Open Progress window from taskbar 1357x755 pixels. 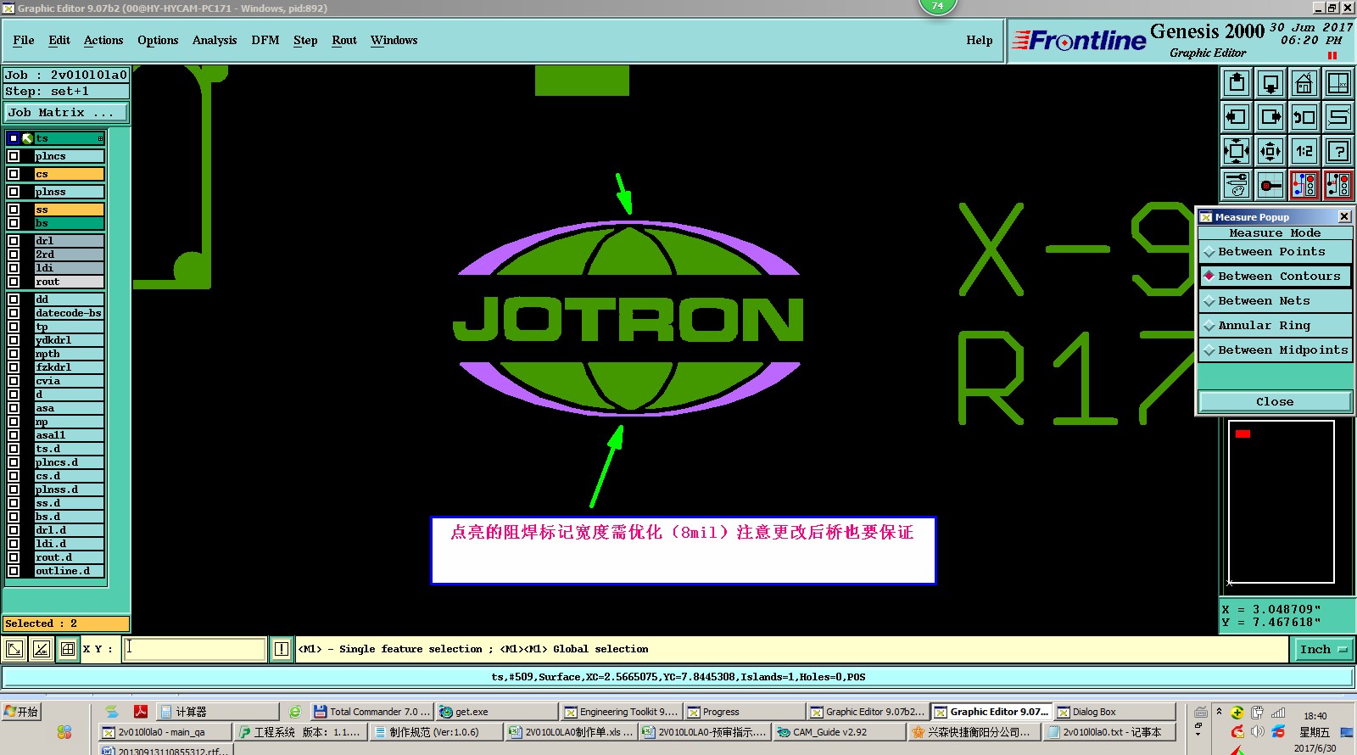(x=744, y=712)
